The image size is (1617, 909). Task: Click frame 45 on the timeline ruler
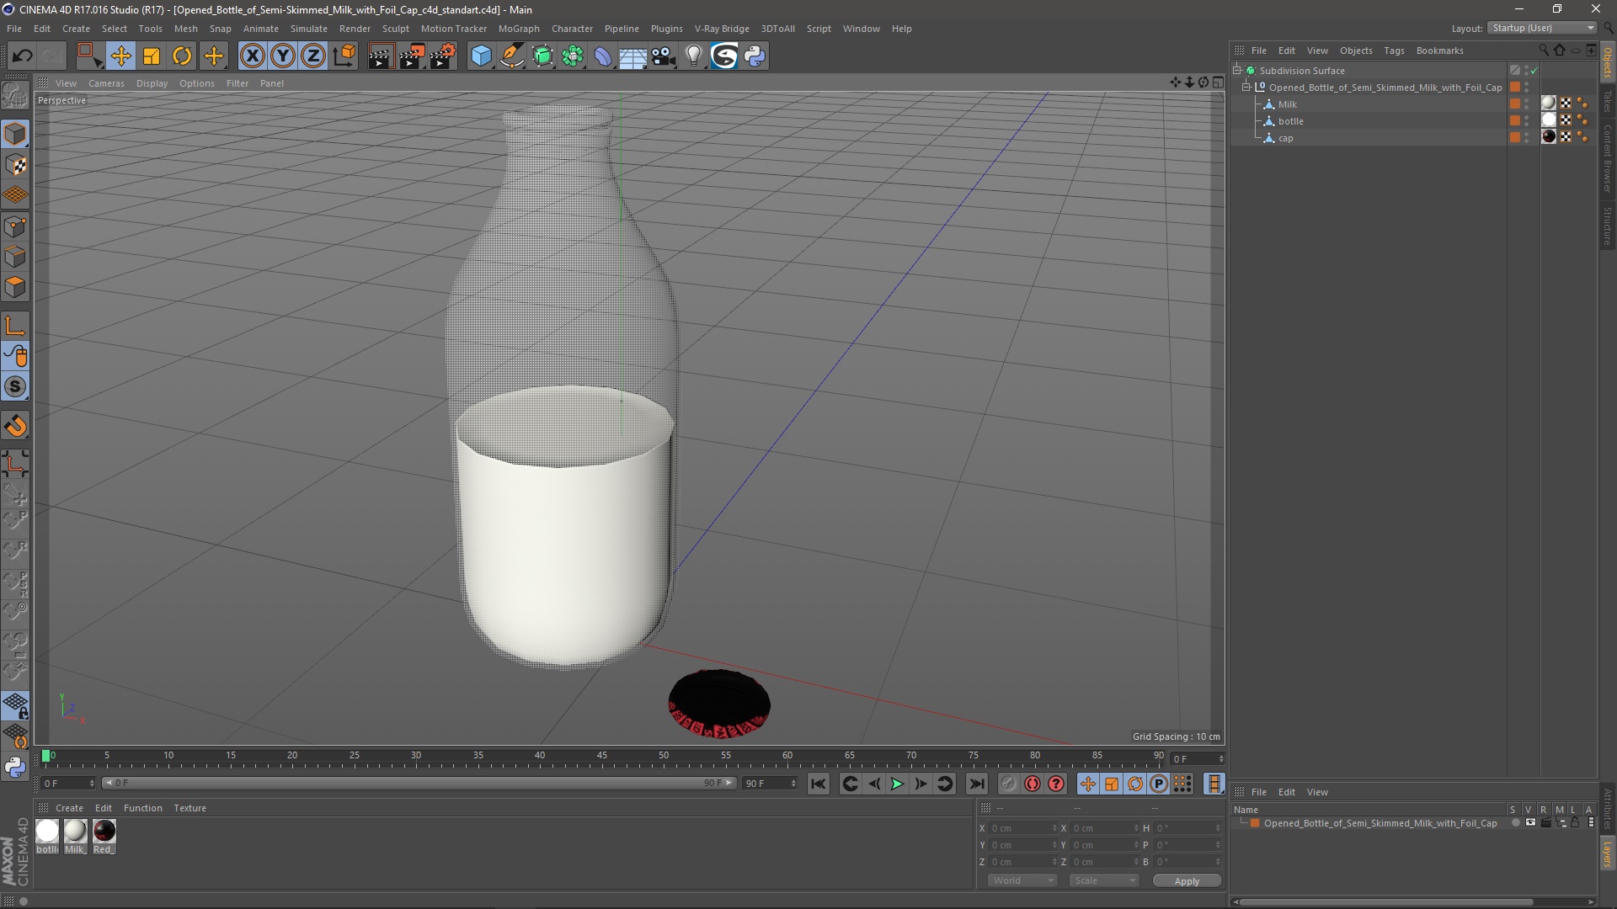(602, 757)
